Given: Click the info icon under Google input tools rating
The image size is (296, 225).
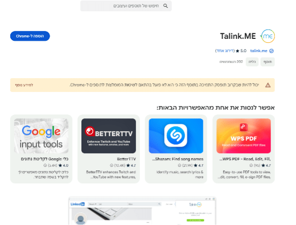Looking at the screenshot, I should click(x=45, y=165).
